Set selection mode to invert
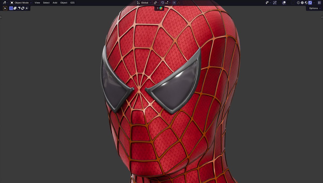Screen dimensions: 323x183 (x=23, y=8)
